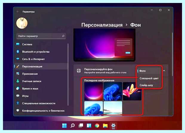
Task: Click the sidebar navigation scrollbar
Action: point(68,75)
